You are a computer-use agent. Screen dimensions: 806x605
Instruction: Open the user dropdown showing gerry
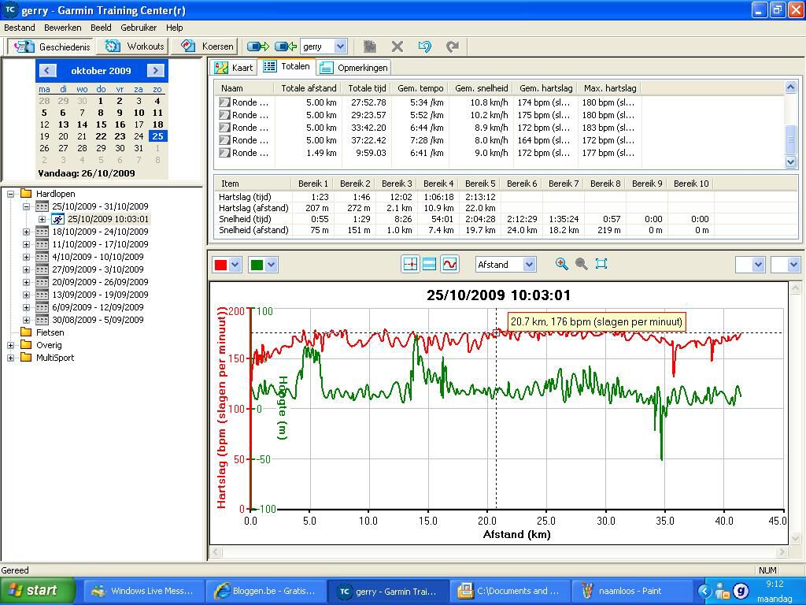pos(340,46)
